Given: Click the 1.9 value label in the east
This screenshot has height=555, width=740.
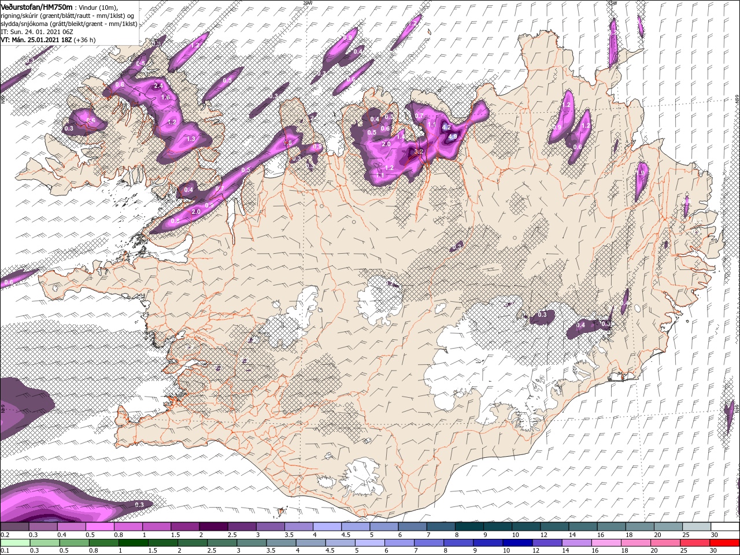Looking at the screenshot, I should [x=641, y=173].
